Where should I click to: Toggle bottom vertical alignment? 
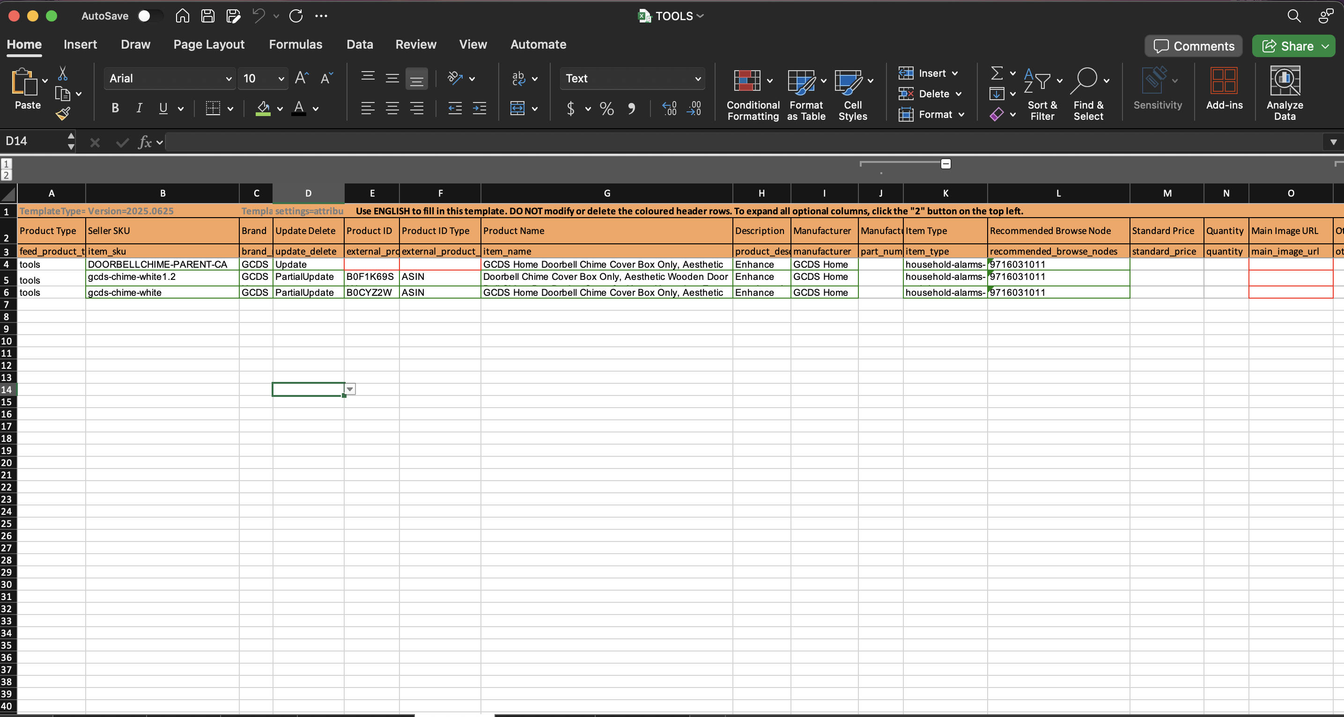(x=416, y=78)
